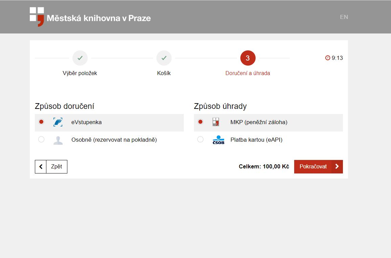Click the red countdown clock icon
Screen dimensions: 391x258
click(327, 58)
